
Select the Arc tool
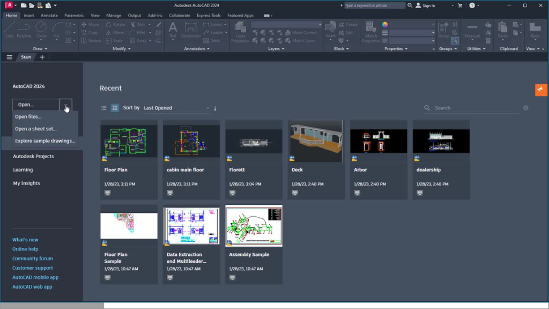pyautogui.click(x=57, y=30)
